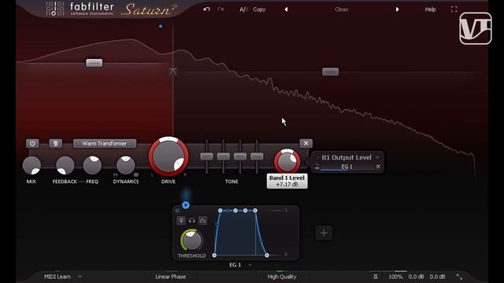Click the band solo icon beside power
The image size is (504, 283).
coord(56,143)
